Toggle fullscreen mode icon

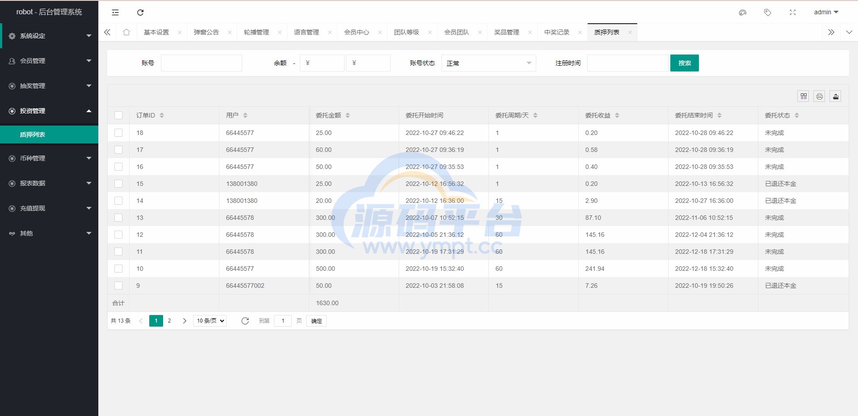pyautogui.click(x=793, y=13)
